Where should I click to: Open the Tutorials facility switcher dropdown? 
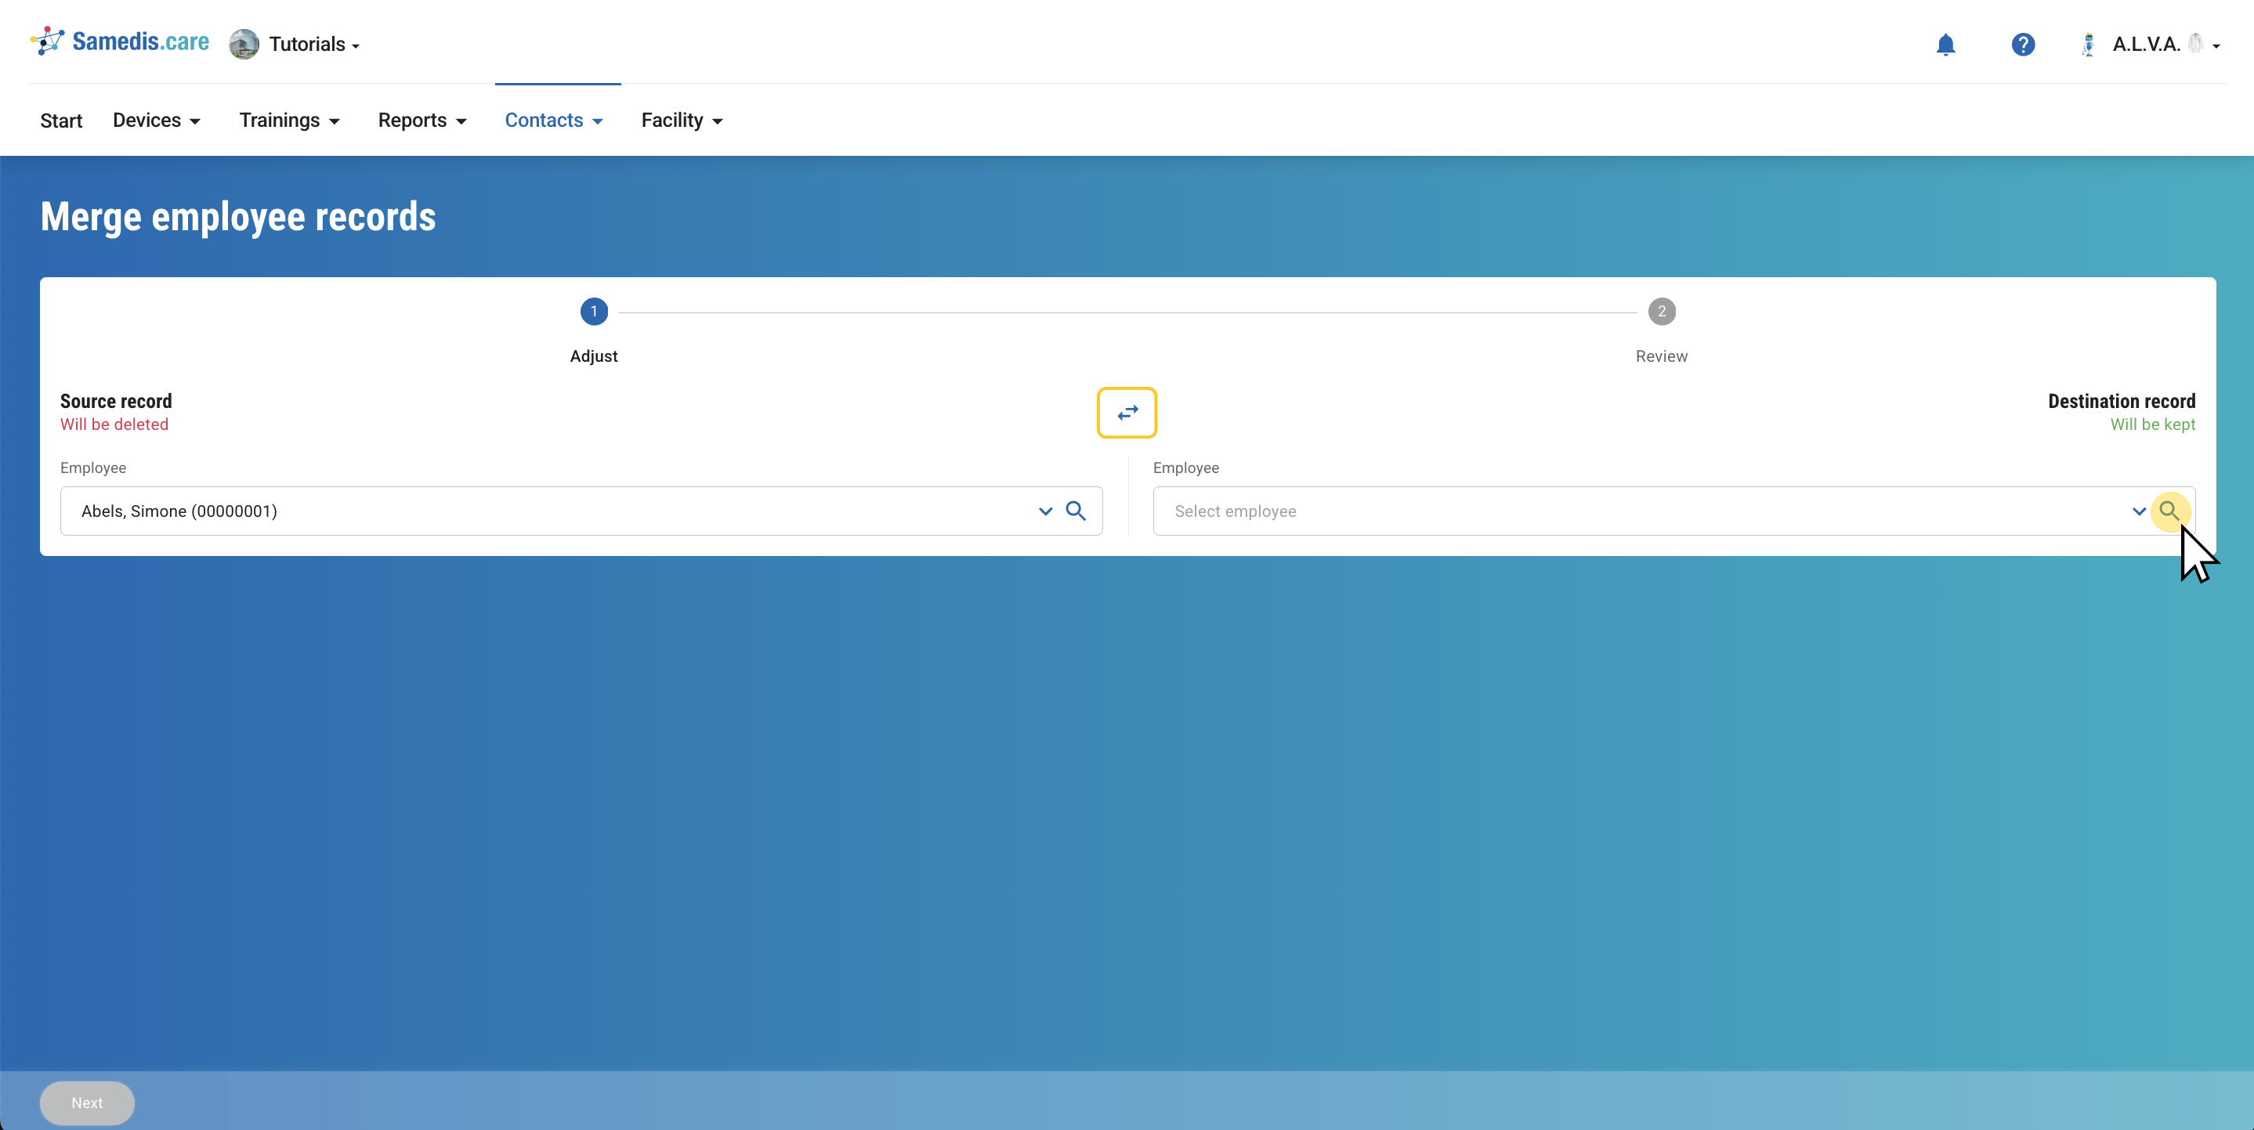(313, 45)
